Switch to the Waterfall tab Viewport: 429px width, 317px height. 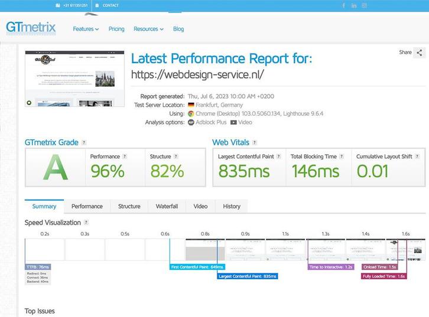tap(167, 206)
